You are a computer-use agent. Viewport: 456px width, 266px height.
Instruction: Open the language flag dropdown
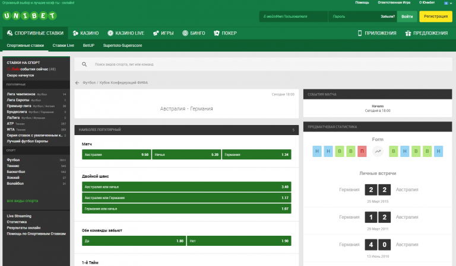click(x=448, y=3)
